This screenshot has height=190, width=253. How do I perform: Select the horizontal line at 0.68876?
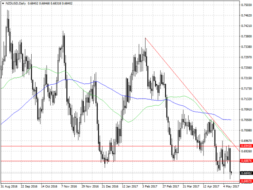coord(120,161)
